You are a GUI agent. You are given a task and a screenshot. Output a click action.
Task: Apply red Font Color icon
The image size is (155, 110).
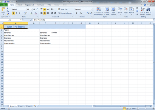(x=36, y=13)
